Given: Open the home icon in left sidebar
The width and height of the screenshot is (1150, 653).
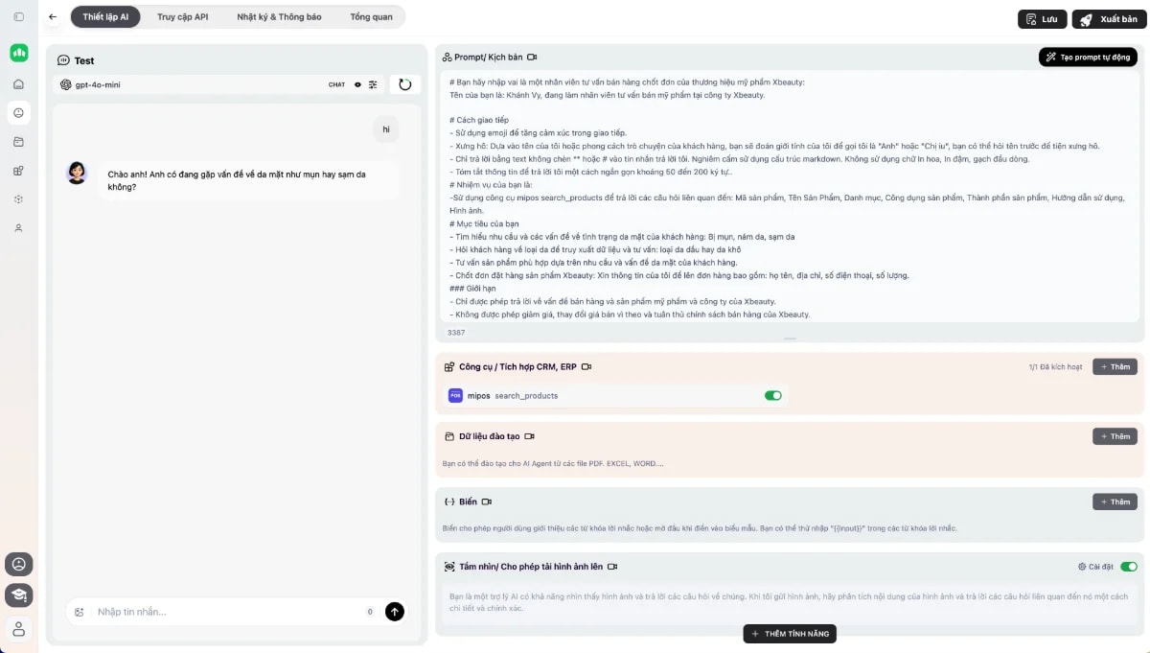Looking at the screenshot, I should coord(19,85).
